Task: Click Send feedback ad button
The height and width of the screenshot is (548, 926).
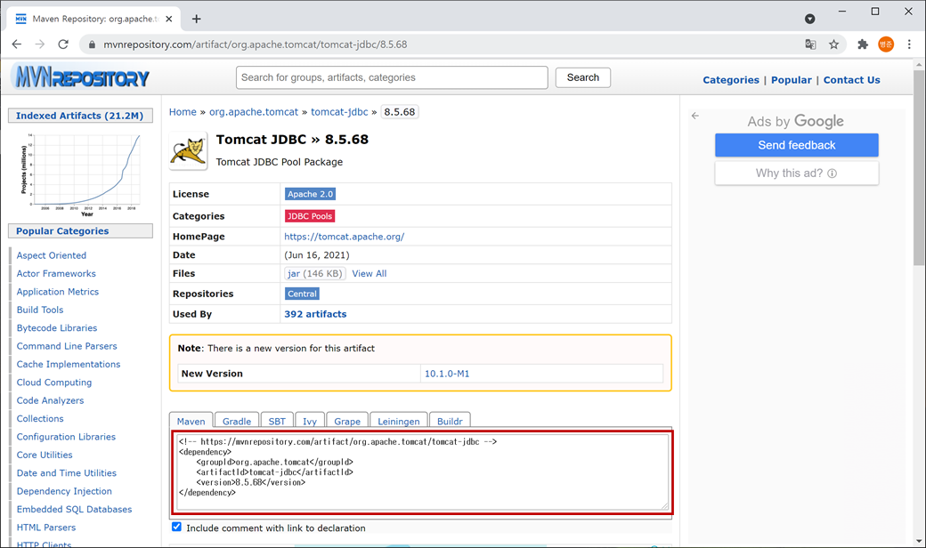Action: tap(797, 145)
